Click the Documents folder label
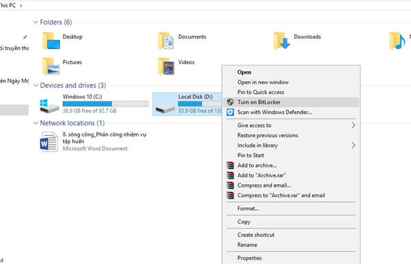Screen dimensions: 411x264 click(192, 37)
